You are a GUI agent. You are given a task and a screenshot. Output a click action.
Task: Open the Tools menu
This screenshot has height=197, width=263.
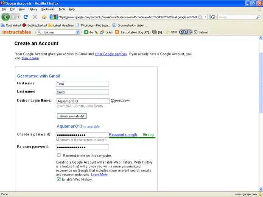click(x=62, y=9)
